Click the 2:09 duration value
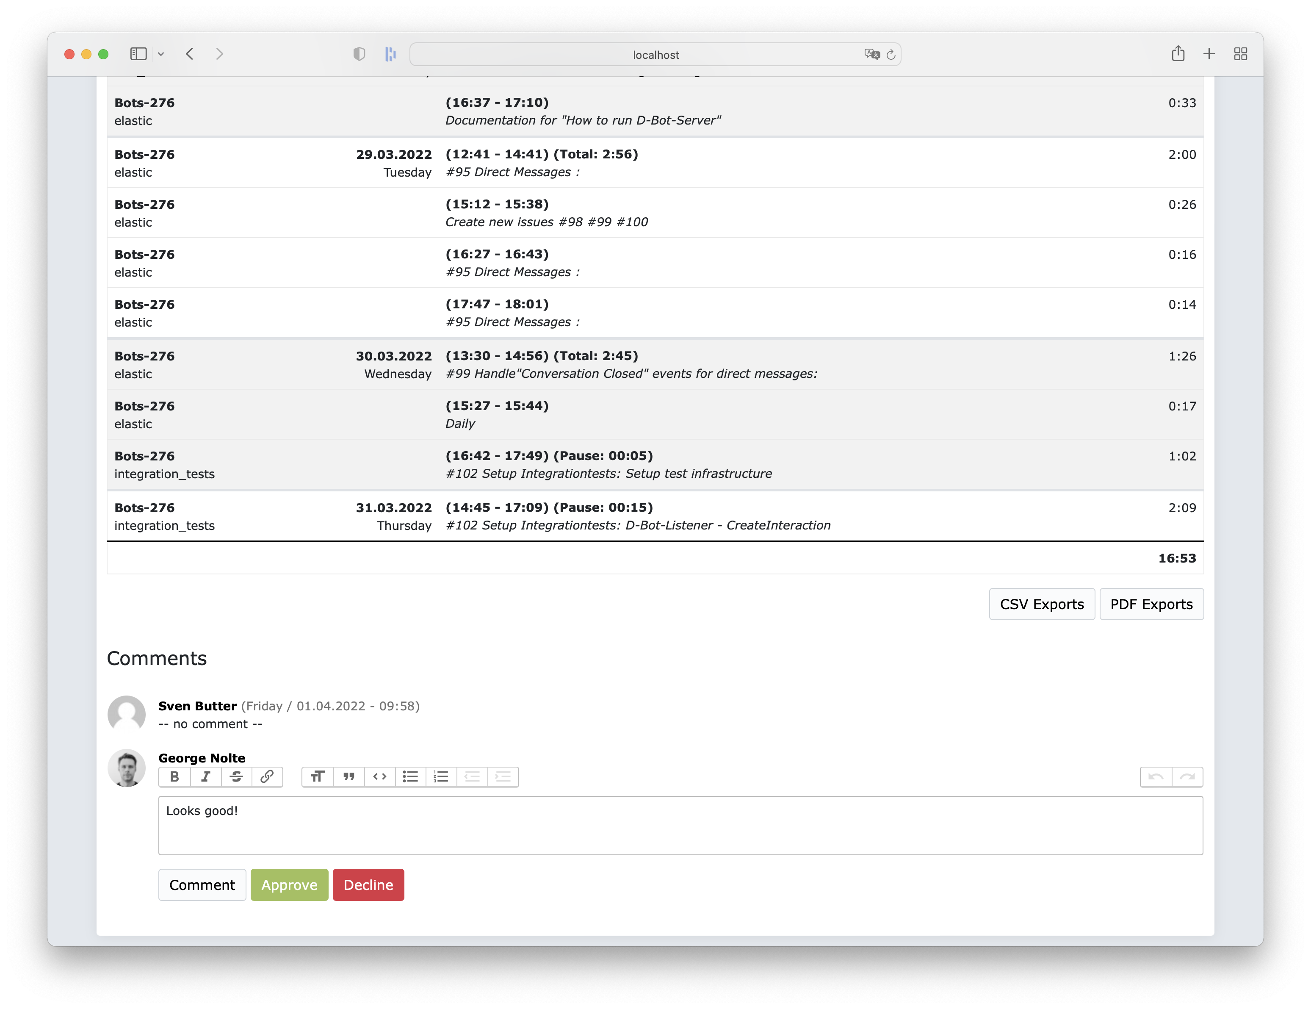Screen dimensions: 1311x1009 click(x=1183, y=507)
